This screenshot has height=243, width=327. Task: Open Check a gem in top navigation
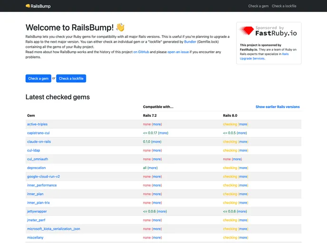coord(258,6)
